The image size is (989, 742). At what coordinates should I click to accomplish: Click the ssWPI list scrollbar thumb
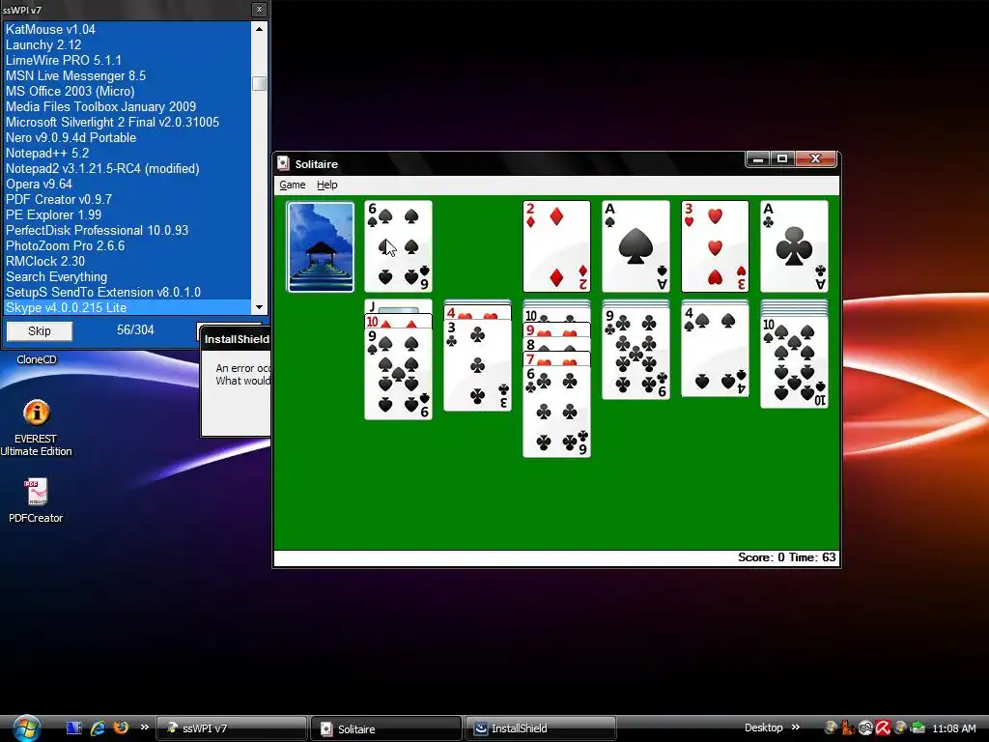259,83
